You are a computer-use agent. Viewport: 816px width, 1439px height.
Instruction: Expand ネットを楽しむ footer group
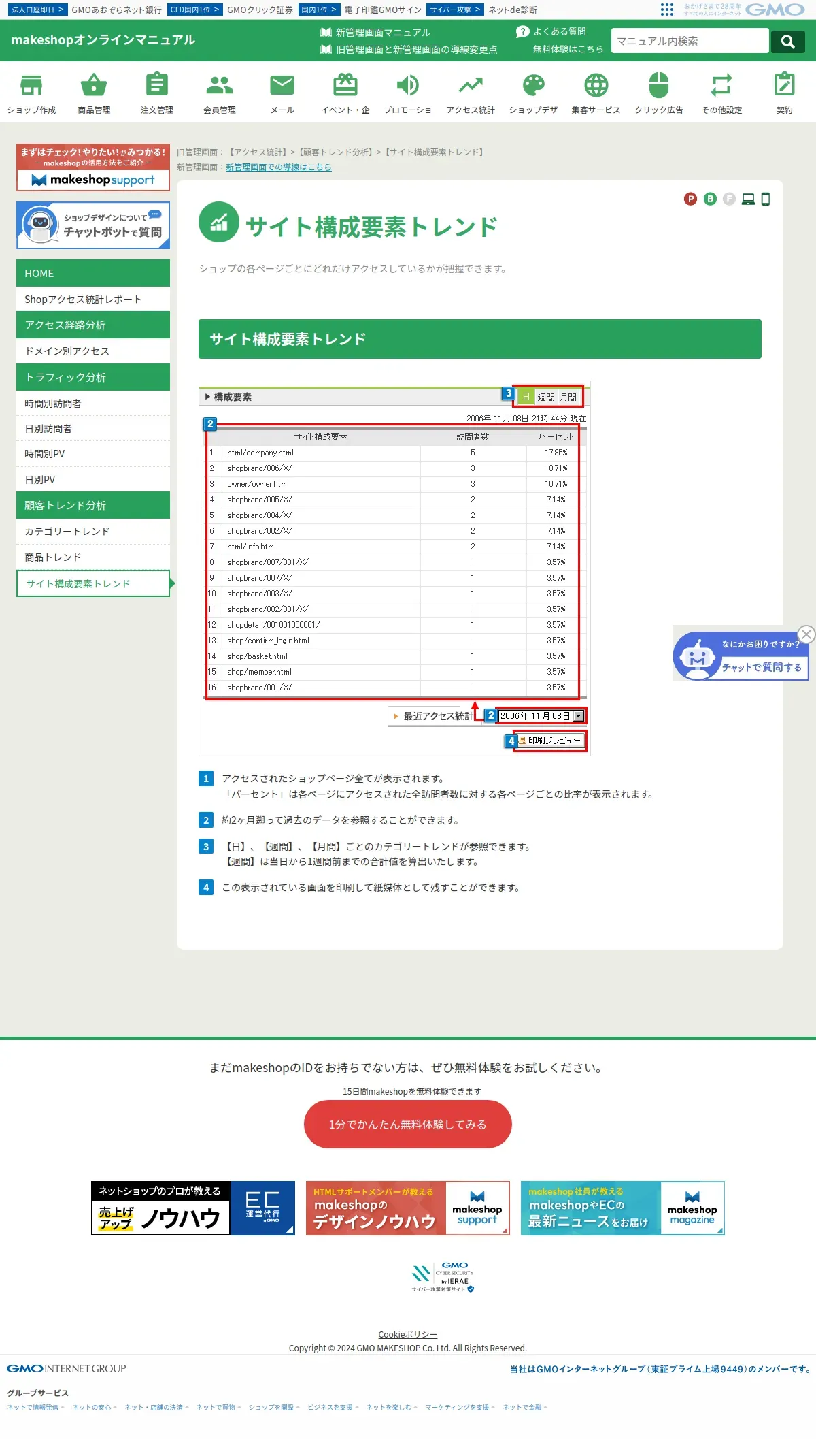392,1408
